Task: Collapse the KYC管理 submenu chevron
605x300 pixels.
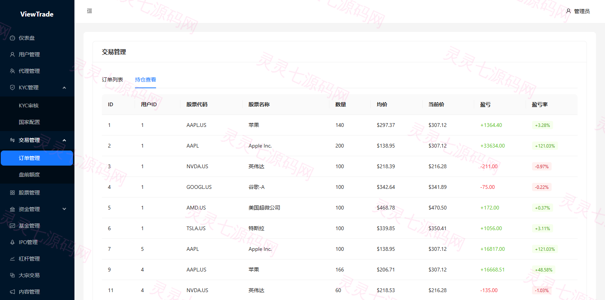Action: (x=64, y=87)
